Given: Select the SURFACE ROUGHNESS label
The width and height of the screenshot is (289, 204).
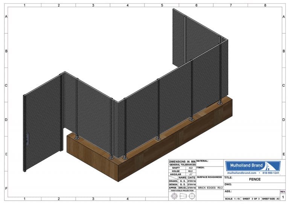Looking at the screenshot, I should (209, 177).
